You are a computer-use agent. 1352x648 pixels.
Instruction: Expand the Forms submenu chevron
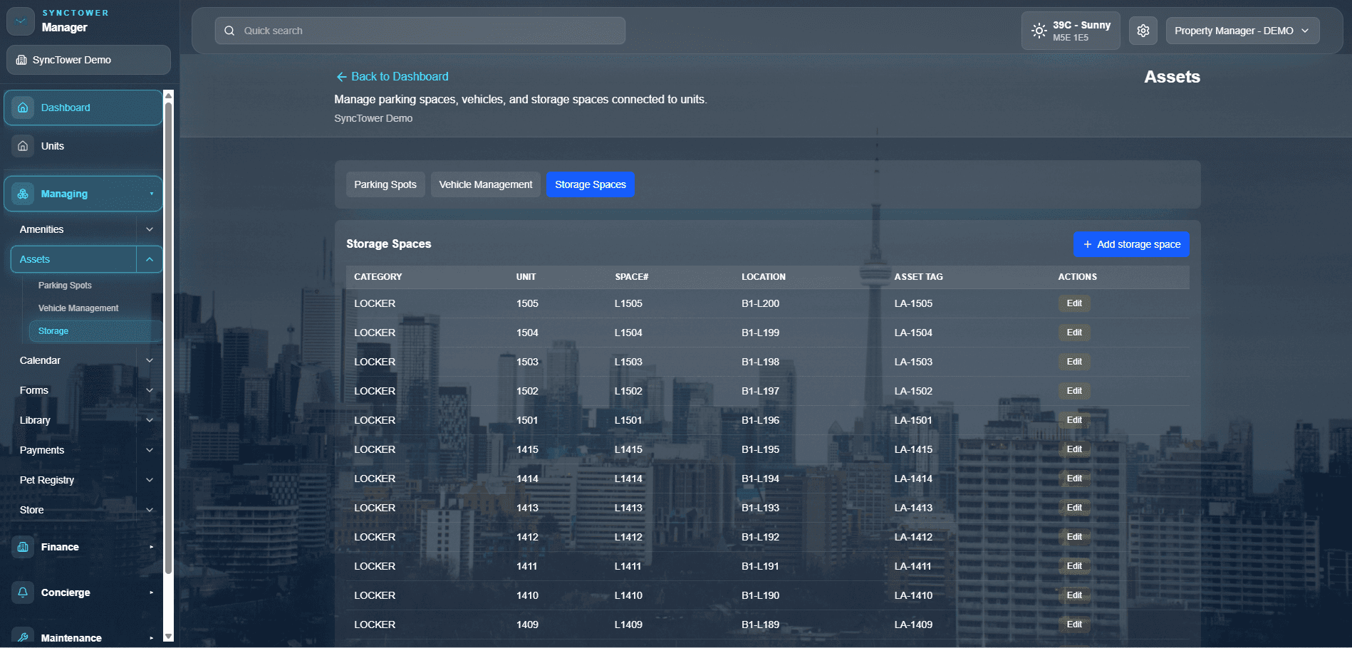click(x=150, y=390)
